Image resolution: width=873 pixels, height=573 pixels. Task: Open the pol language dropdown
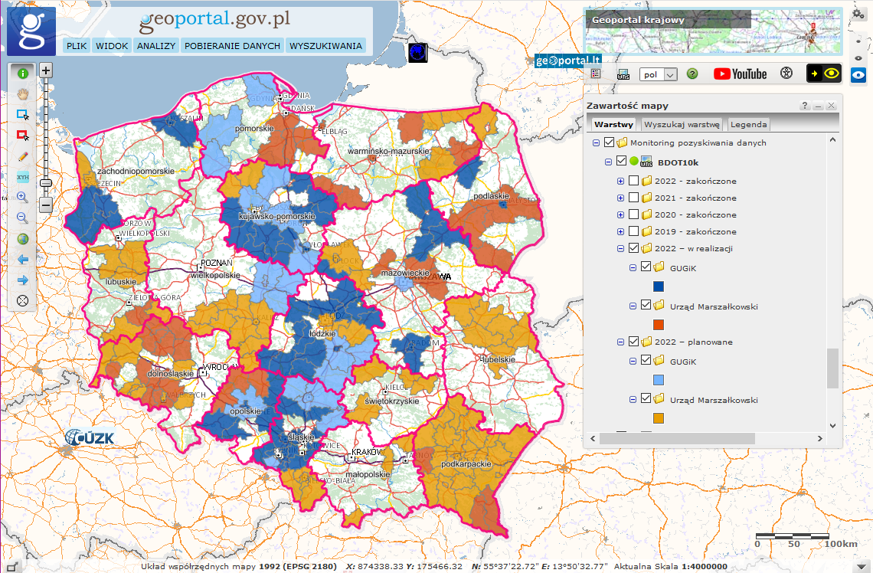click(x=659, y=74)
